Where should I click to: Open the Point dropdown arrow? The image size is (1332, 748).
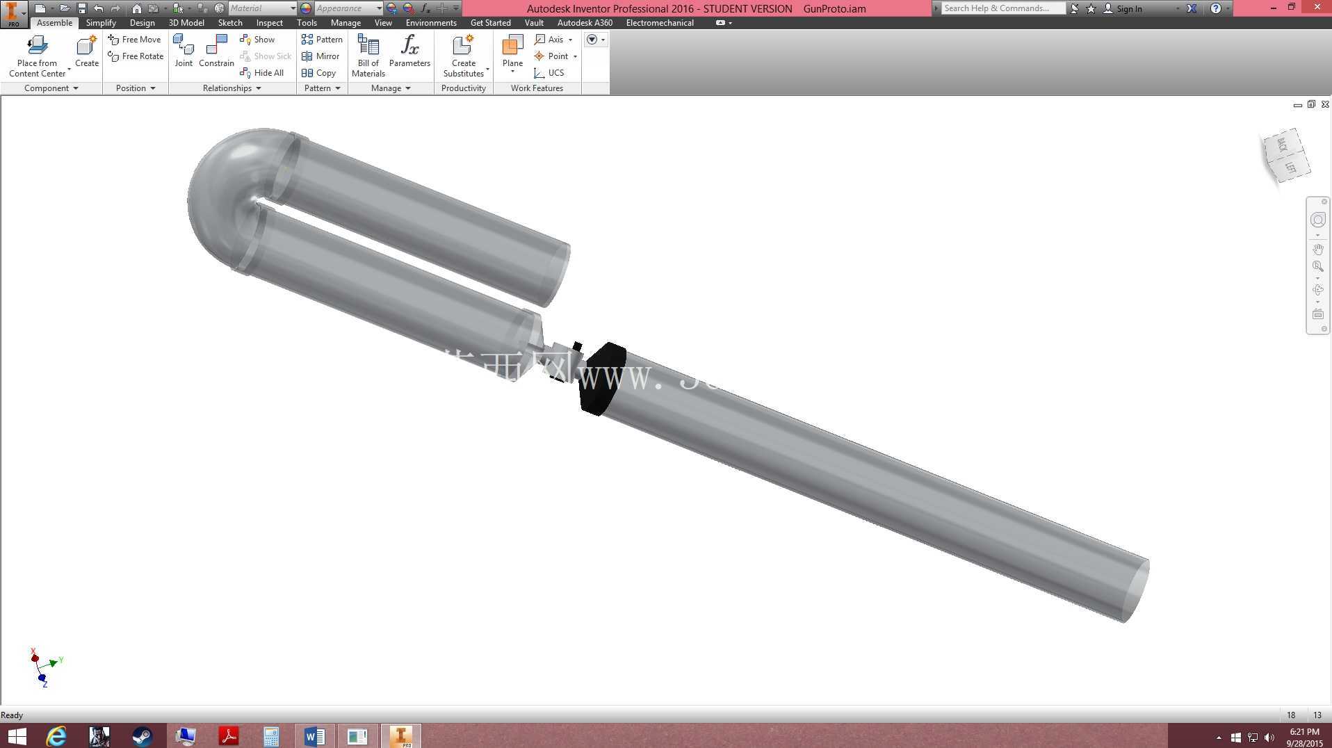[576, 56]
